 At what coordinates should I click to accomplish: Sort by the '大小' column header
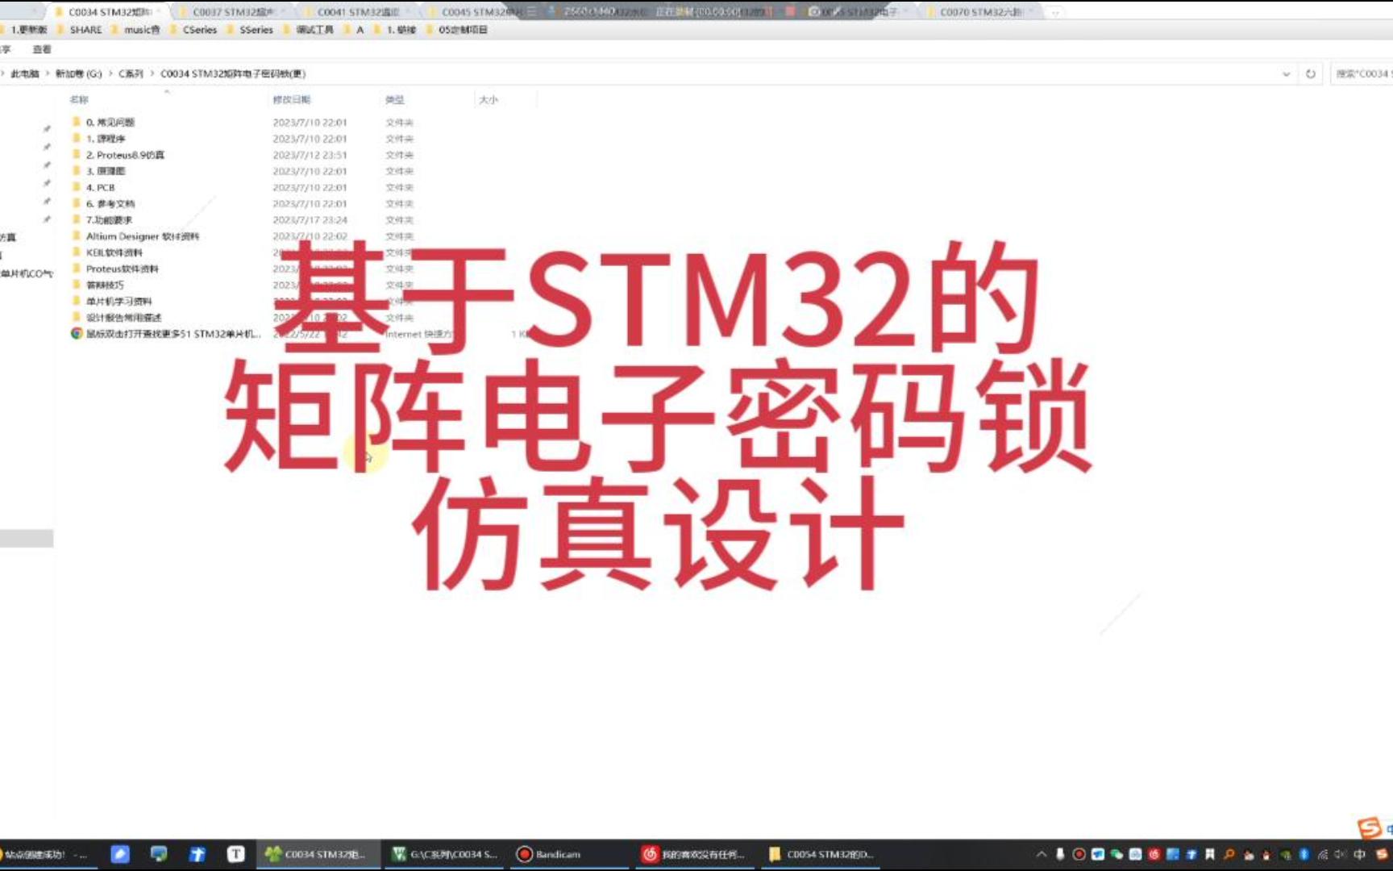click(489, 100)
